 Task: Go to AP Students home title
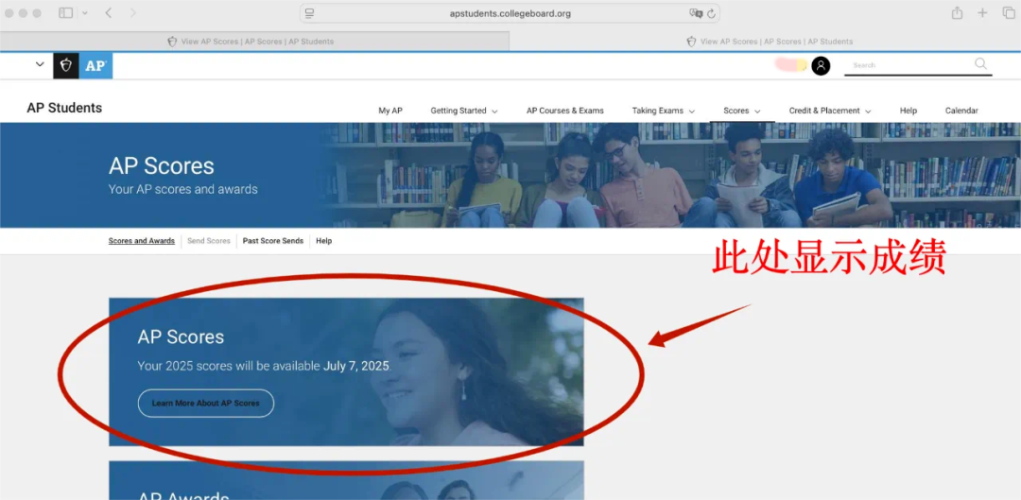64,108
